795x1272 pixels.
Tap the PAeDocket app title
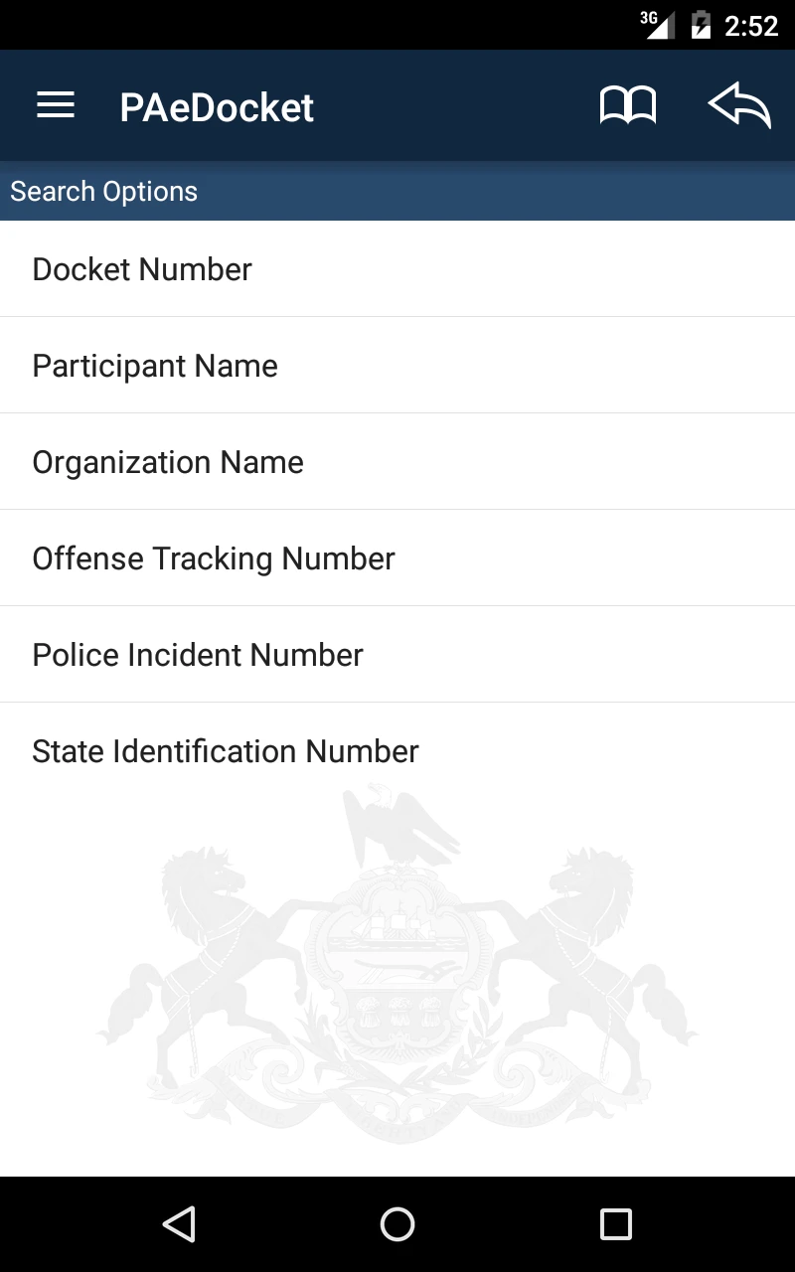(x=217, y=107)
